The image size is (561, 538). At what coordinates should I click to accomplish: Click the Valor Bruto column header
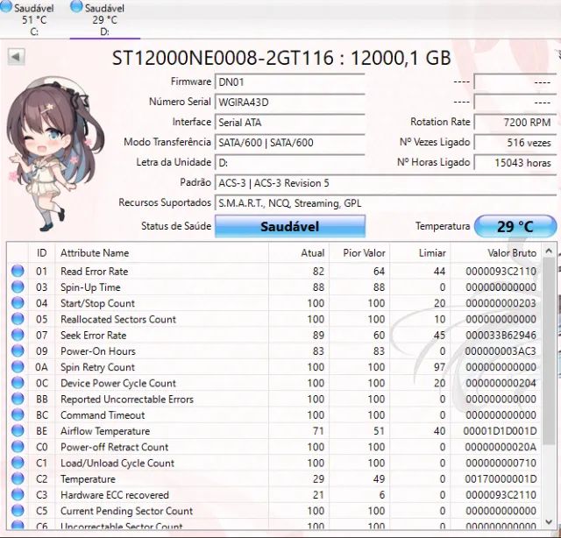(496, 253)
